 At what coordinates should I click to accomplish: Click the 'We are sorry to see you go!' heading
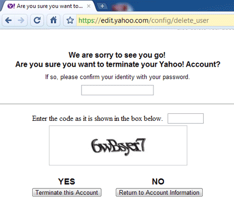117,55
